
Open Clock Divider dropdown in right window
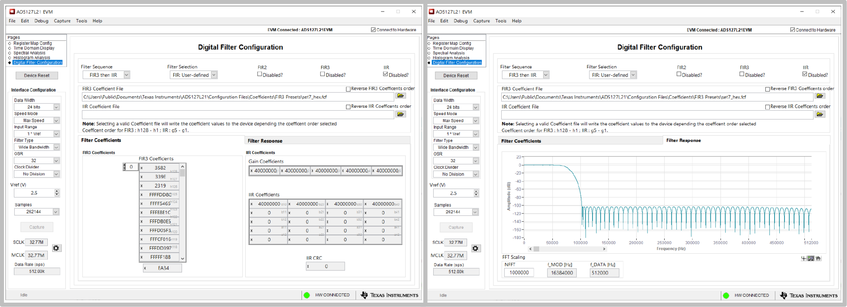(x=475, y=174)
